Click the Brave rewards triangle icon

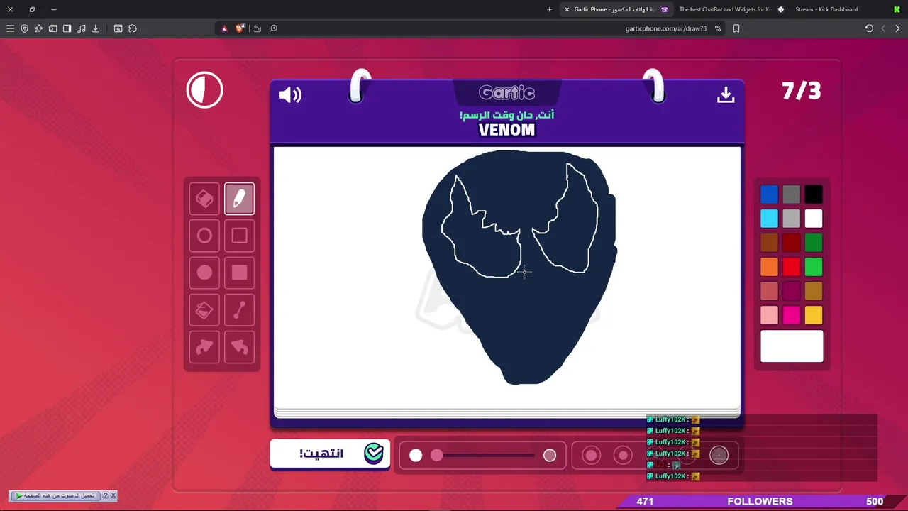pos(224,28)
